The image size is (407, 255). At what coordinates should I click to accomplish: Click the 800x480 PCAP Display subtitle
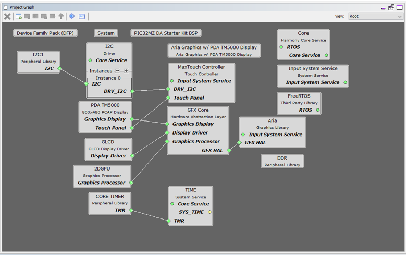click(105, 112)
